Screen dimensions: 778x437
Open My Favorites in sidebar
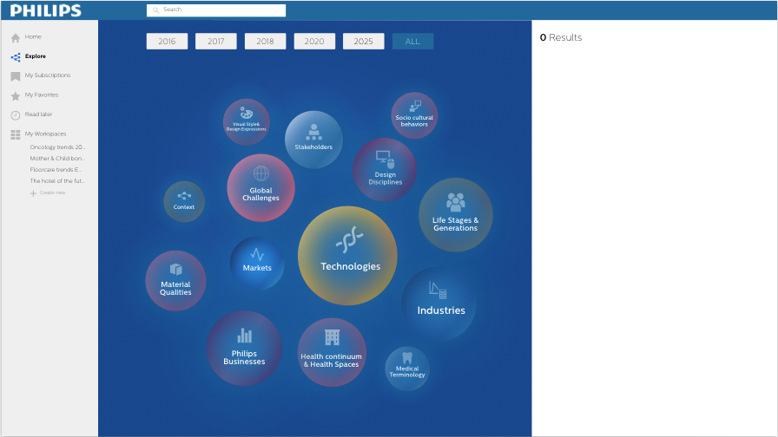pos(42,95)
